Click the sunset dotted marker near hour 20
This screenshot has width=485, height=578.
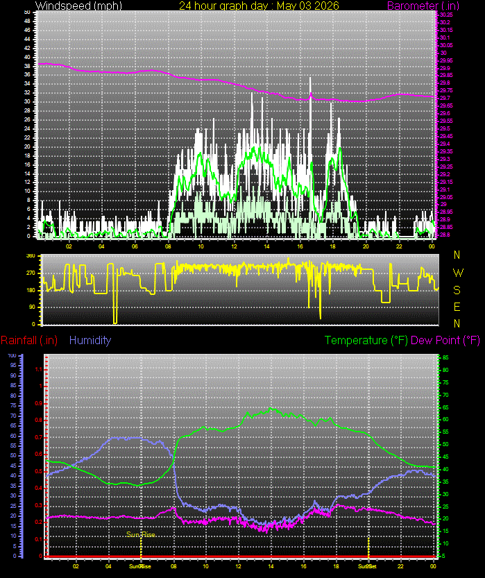tap(368, 547)
